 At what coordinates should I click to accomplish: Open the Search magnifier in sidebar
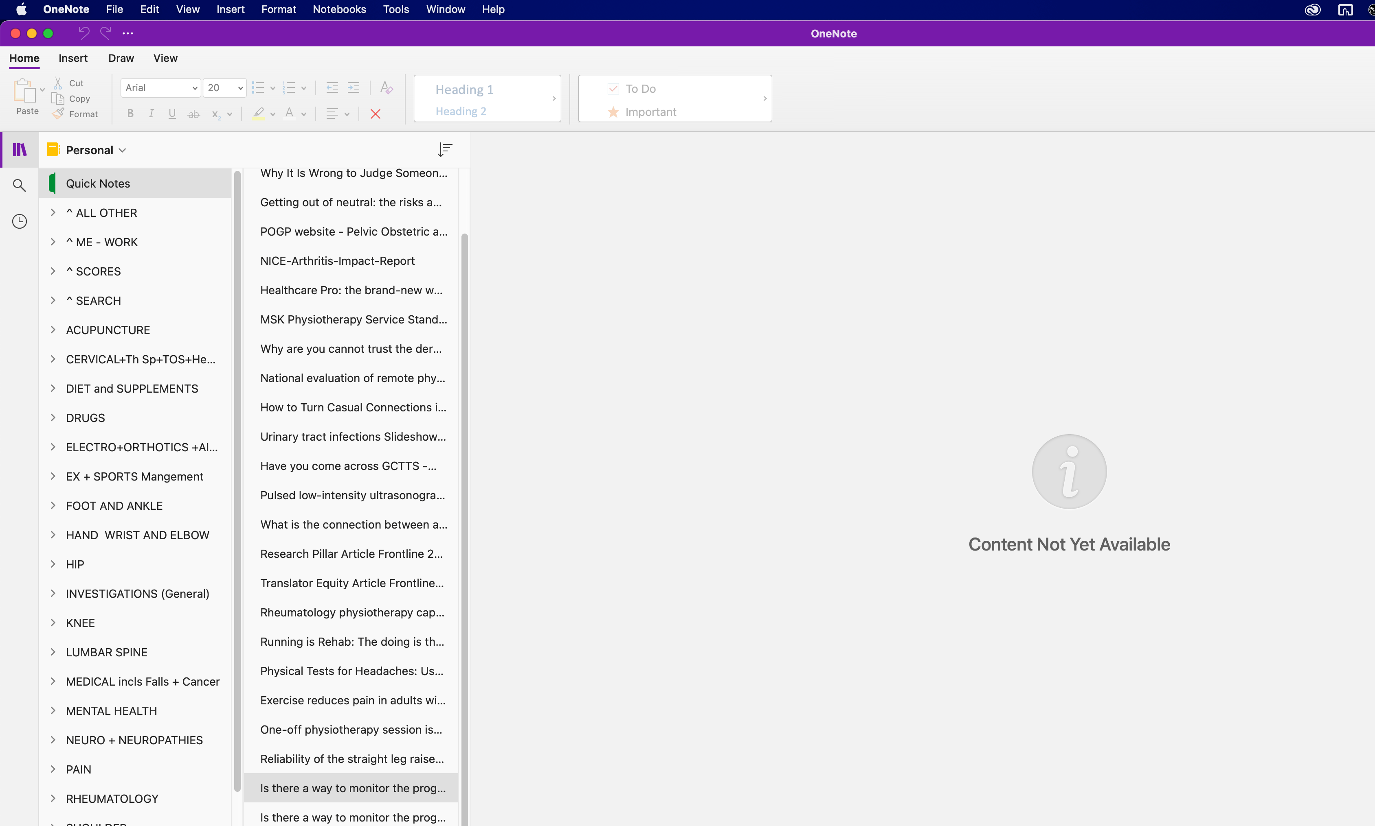pos(20,186)
